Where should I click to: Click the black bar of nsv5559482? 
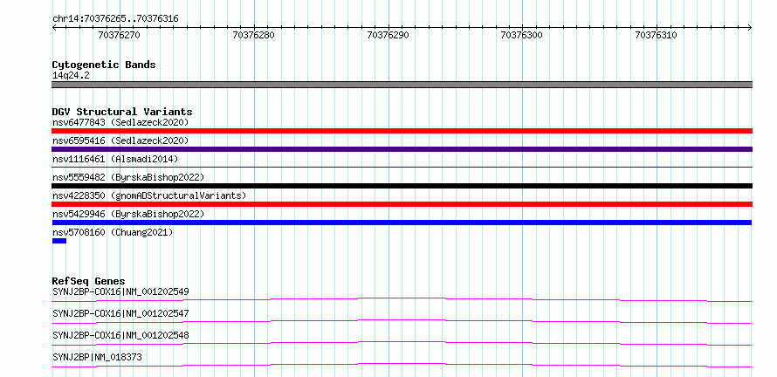click(x=402, y=186)
